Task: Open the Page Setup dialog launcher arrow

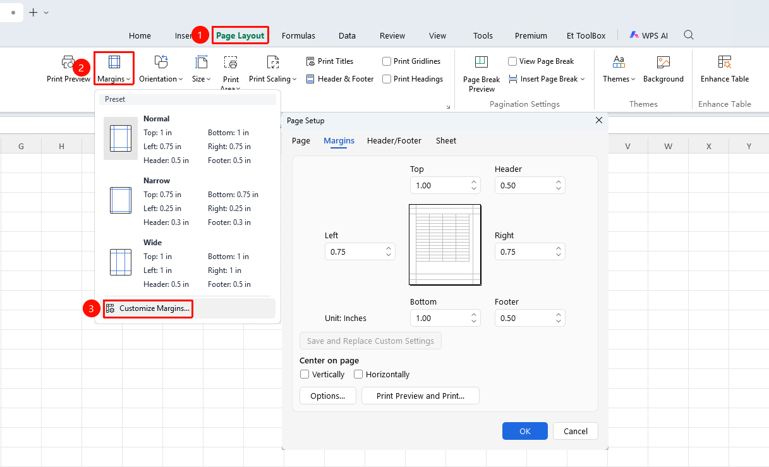Action: point(448,107)
